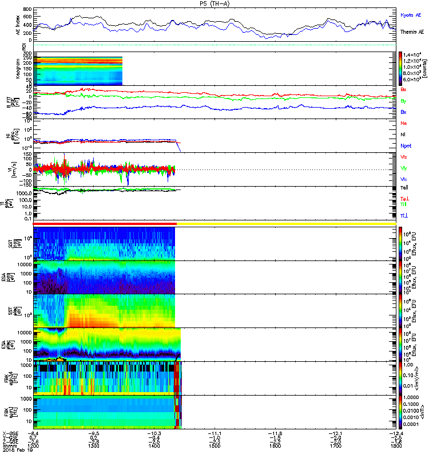The width and height of the screenshot is (429, 458).
Task: Click the keogram counts color bar
Action: pyautogui.click(x=400, y=69)
